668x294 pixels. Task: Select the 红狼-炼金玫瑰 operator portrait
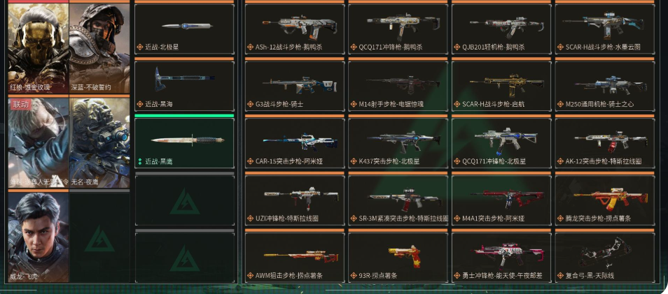tap(39, 48)
